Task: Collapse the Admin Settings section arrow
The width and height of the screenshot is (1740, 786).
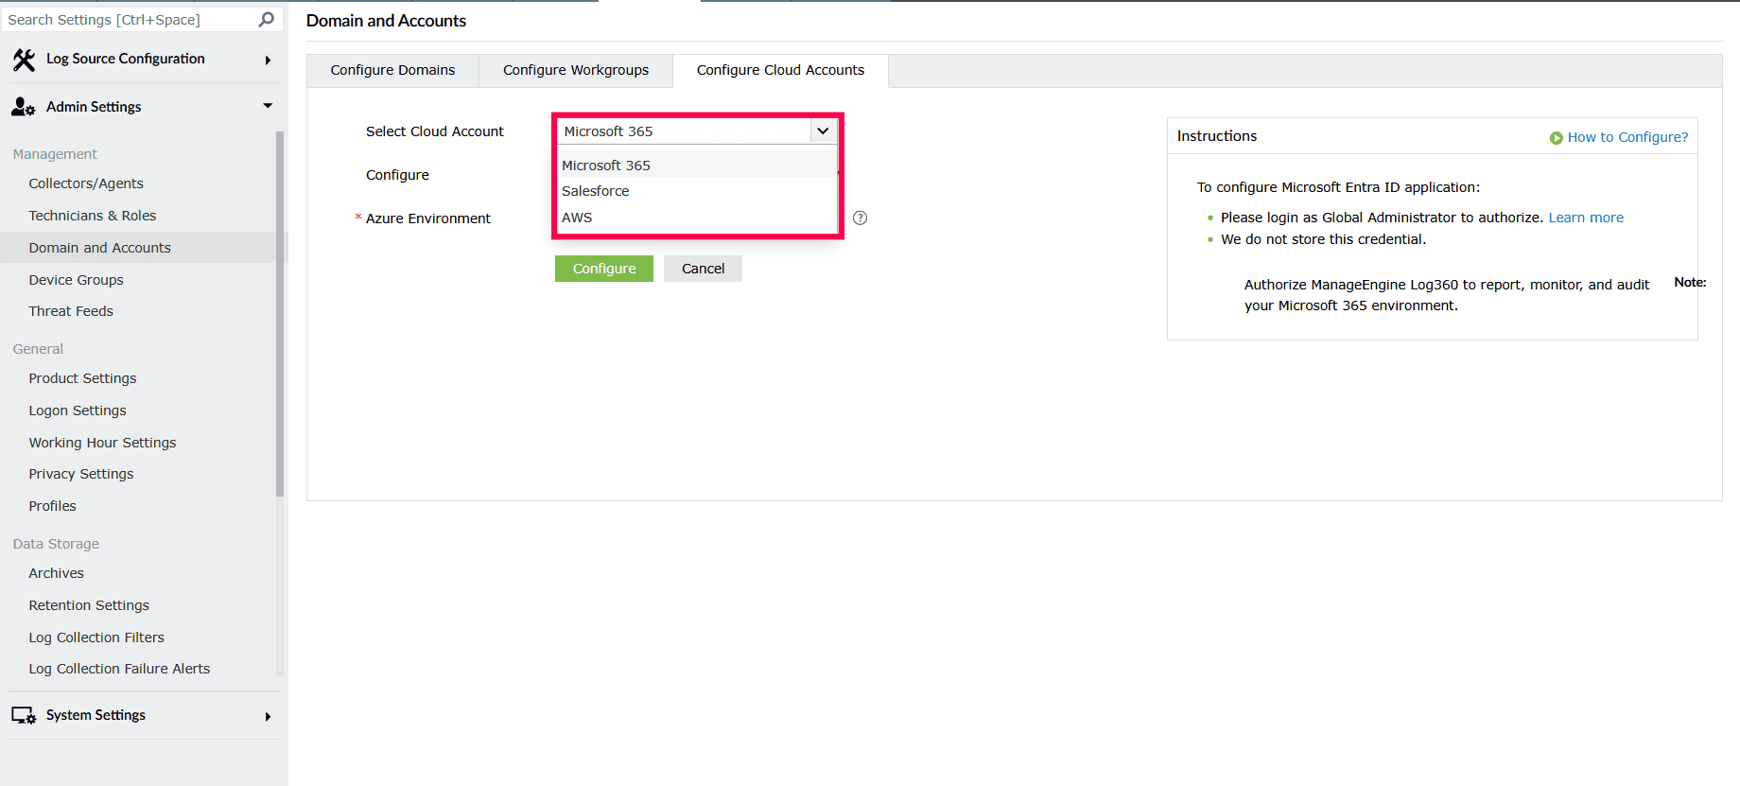Action: (268, 106)
